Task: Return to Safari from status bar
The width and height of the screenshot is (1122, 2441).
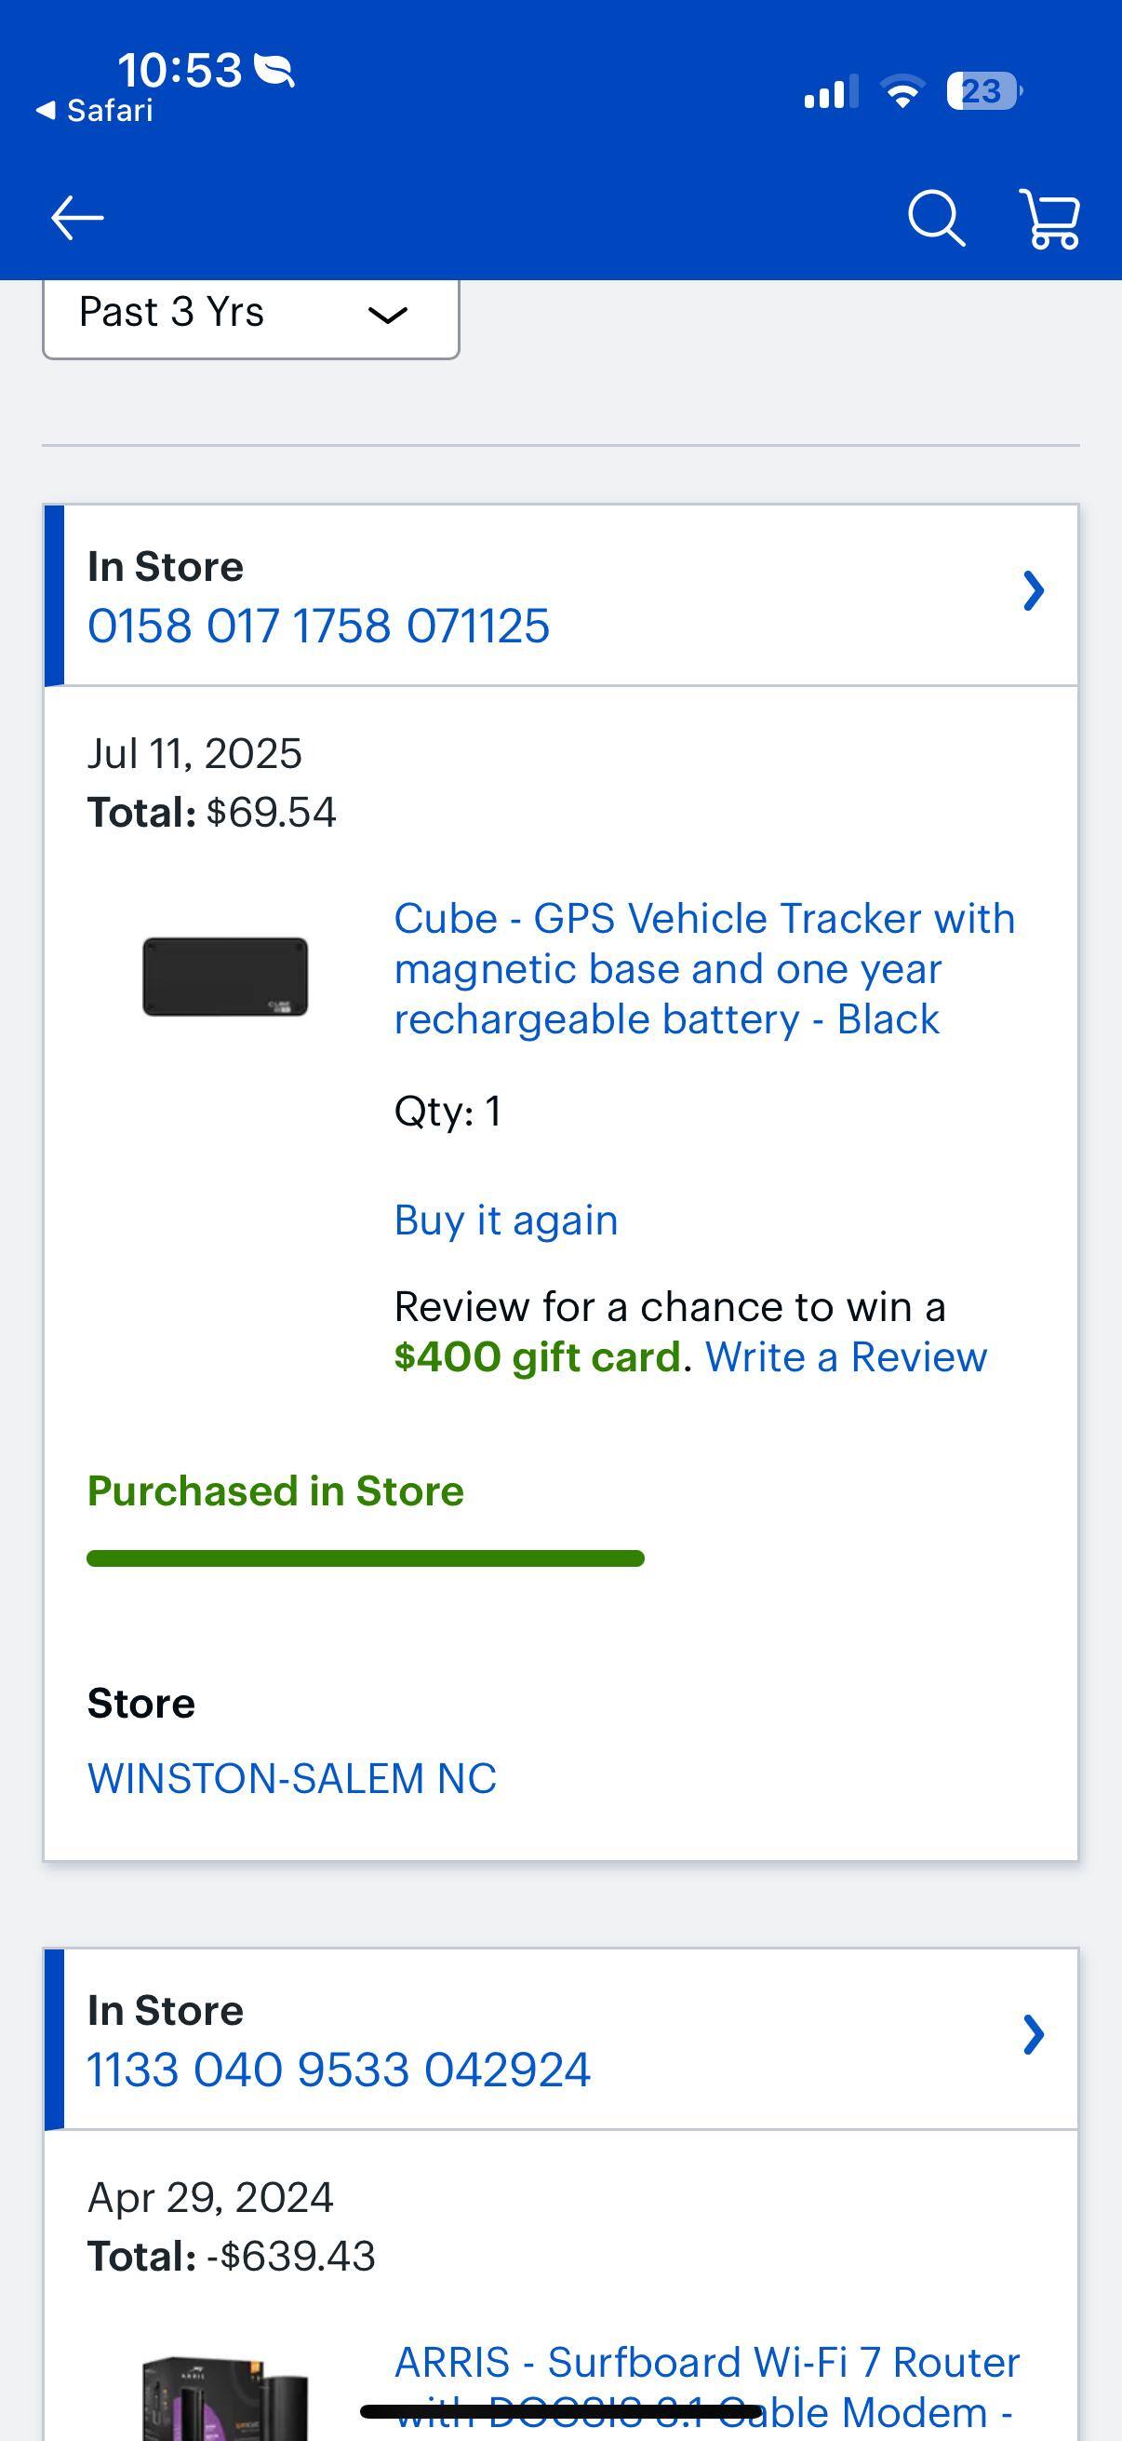Action: tap(93, 110)
